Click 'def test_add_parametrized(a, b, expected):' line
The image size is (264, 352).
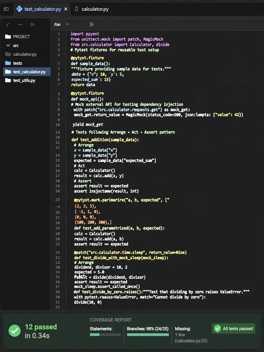pyautogui.click(x=119, y=228)
